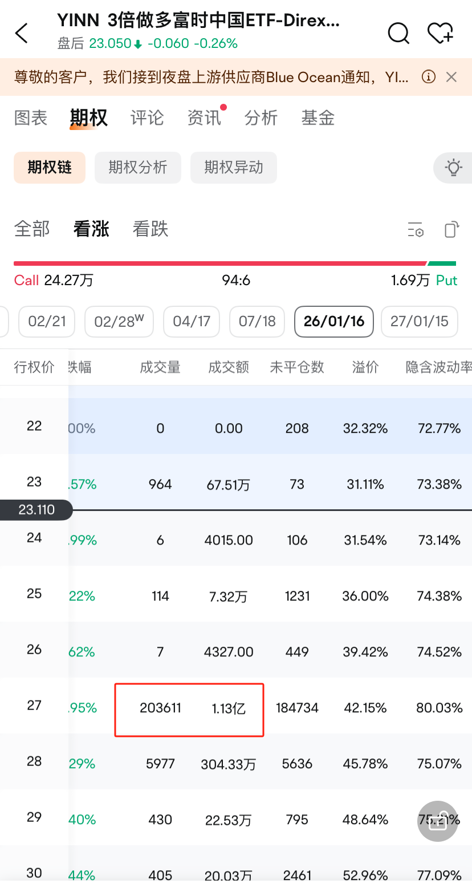
Task: Open the 期权异动 sub-tab
Action: (x=234, y=168)
